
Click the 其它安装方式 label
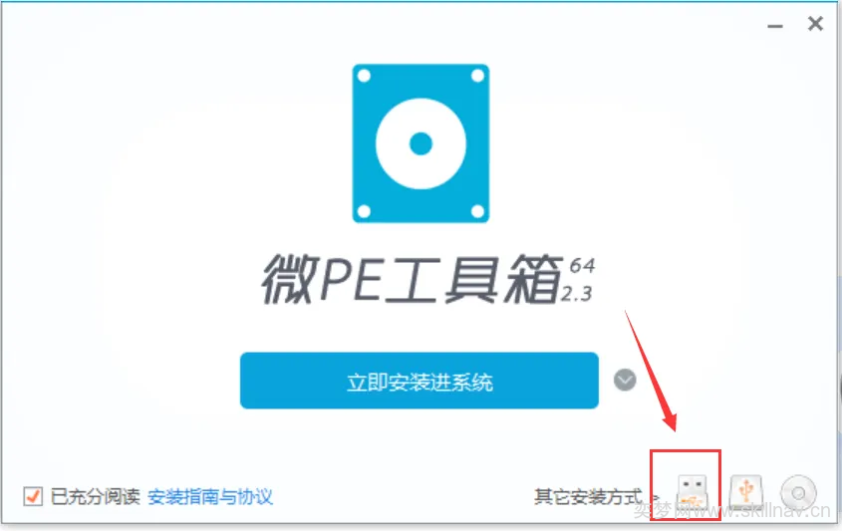pyautogui.click(x=588, y=497)
